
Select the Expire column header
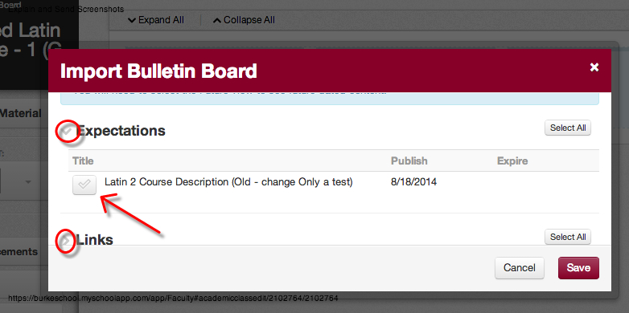pos(512,161)
